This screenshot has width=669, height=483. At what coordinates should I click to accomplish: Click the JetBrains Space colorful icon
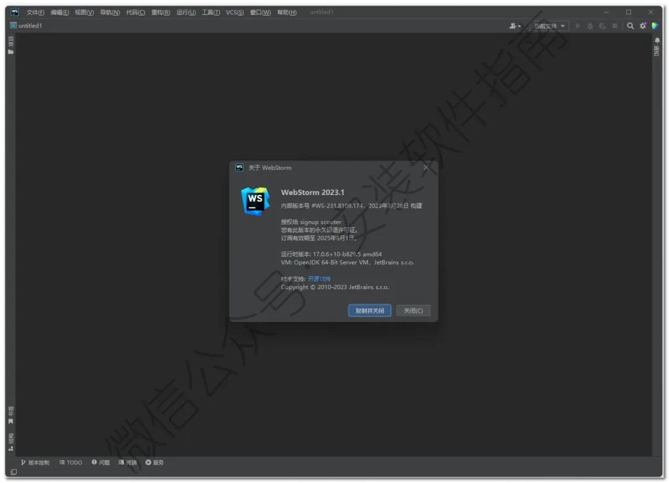tap(655, 26)
